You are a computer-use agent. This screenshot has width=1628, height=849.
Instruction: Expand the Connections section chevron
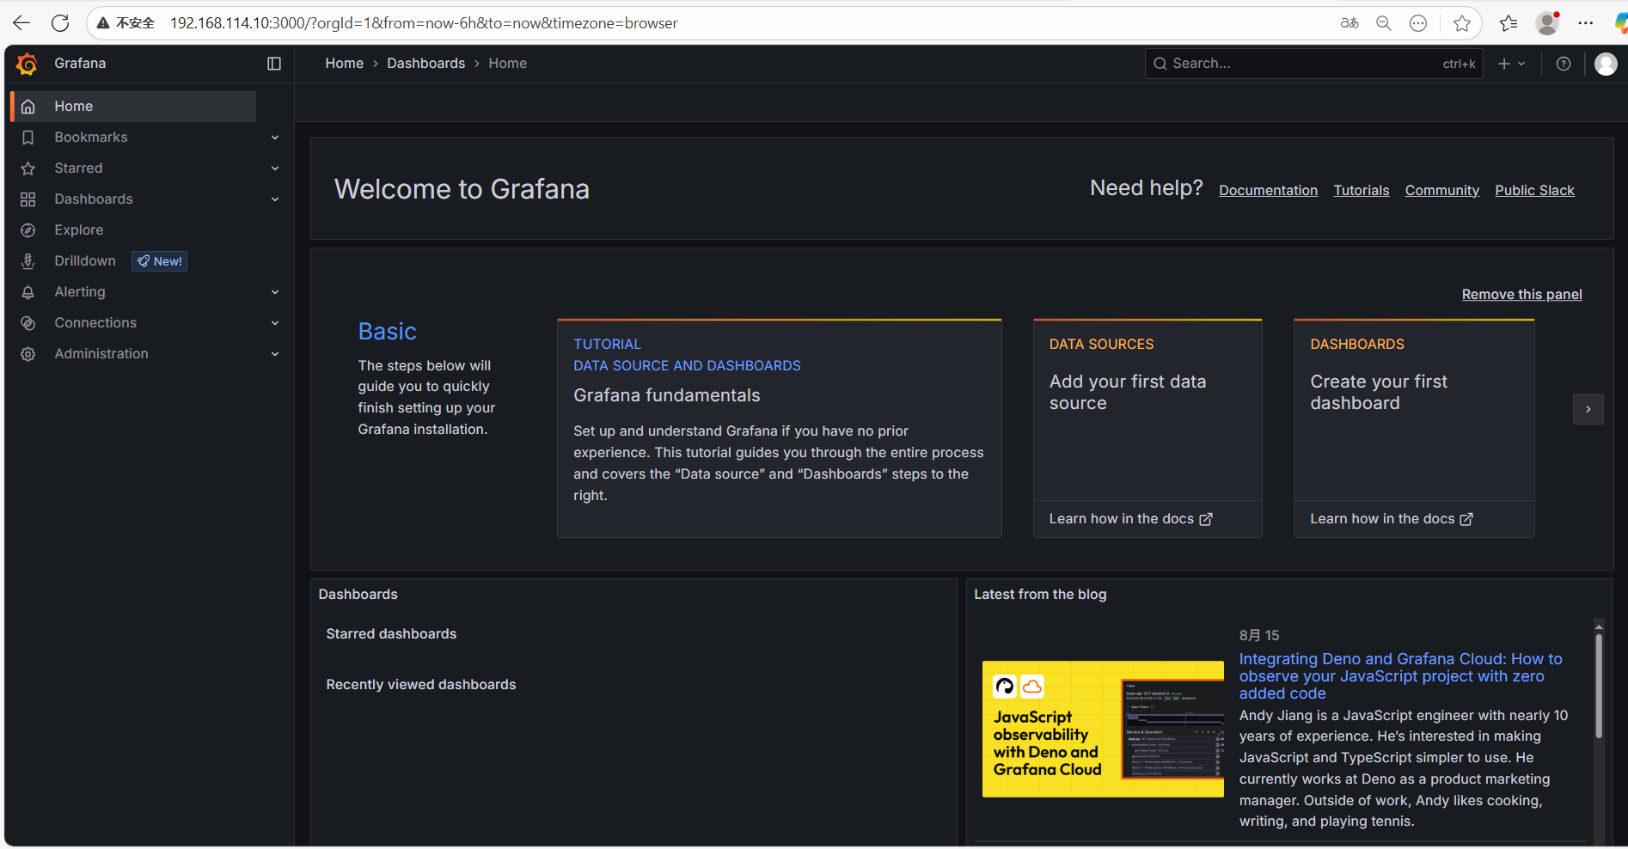click(x=275, y=323)
